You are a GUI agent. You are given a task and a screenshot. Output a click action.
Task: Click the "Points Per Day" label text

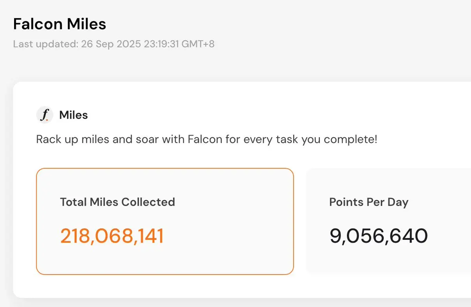[369, 202]
